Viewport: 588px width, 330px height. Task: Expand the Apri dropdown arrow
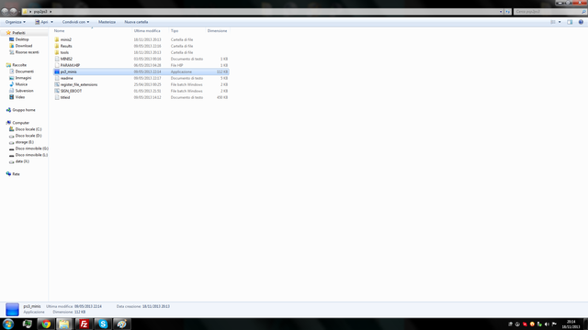[51, 22]
